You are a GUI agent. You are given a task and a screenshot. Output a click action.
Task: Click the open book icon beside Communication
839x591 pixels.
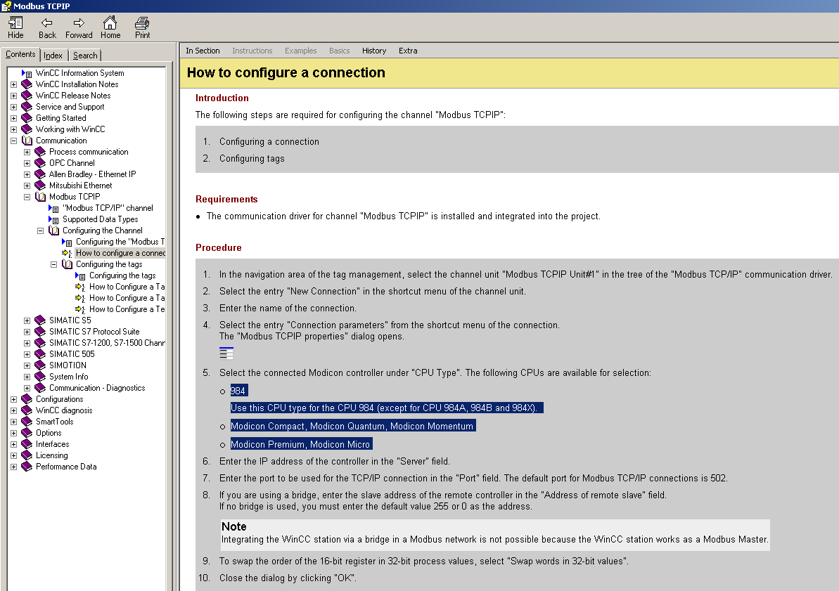pyautogui.click(x=27, y=141)
